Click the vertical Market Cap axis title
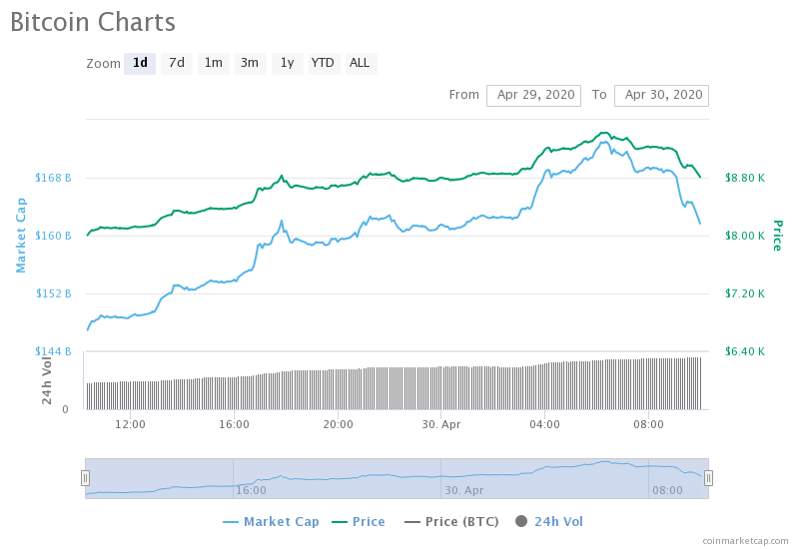Image resolution: width=799 pixels, height=549 pixels. (x=20, y=236)
